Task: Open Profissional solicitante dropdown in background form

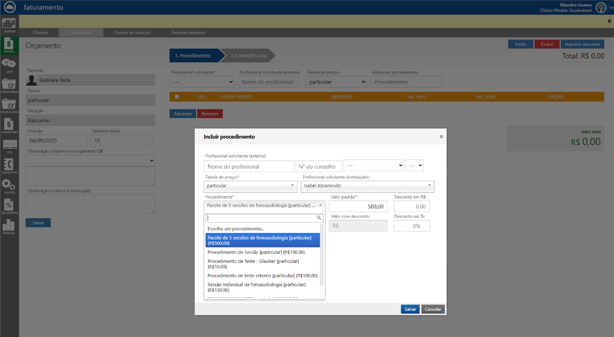Action: pos(202,82)
